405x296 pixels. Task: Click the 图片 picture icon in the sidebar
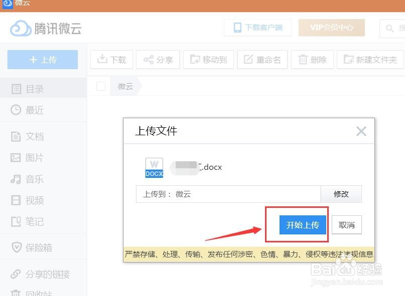point(16,158)
